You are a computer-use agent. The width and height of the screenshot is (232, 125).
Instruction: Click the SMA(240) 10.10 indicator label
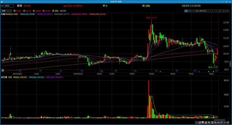click(x=98, y=14)
